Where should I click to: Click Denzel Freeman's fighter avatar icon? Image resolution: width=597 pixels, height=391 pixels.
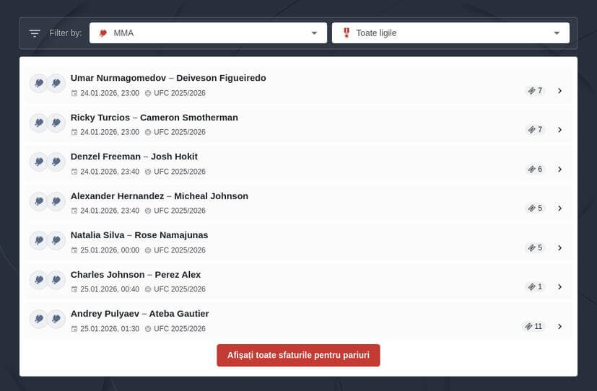point(39,162)
